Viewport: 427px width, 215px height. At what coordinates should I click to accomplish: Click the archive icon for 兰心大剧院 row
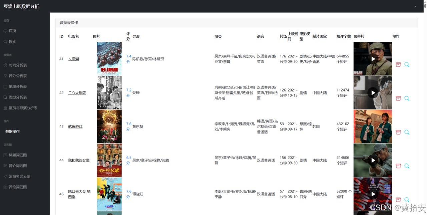[x=398, y=98]
